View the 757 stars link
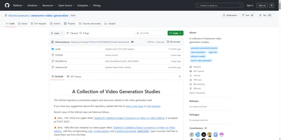The height and width of the screenshot is (140, 281). (195, 80)
